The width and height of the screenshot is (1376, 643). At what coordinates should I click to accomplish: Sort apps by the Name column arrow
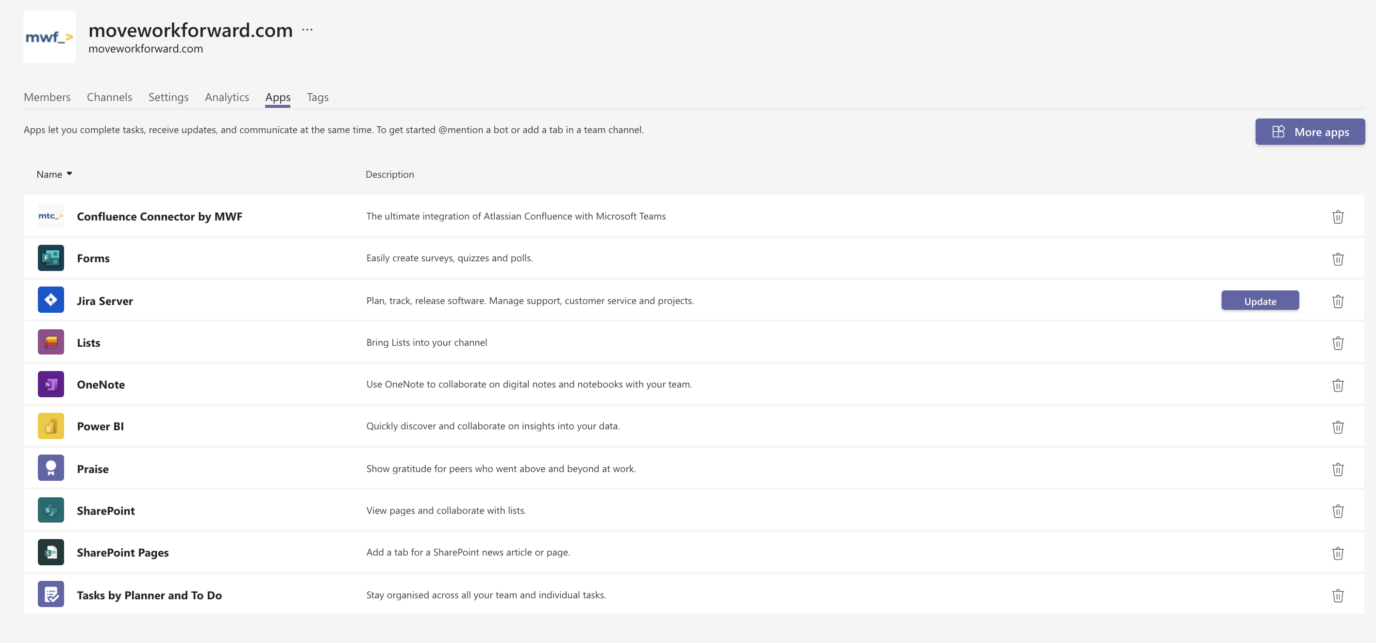[x=69, y=174]
